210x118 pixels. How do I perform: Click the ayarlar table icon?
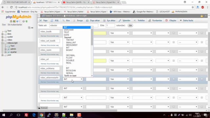(9, 52)
